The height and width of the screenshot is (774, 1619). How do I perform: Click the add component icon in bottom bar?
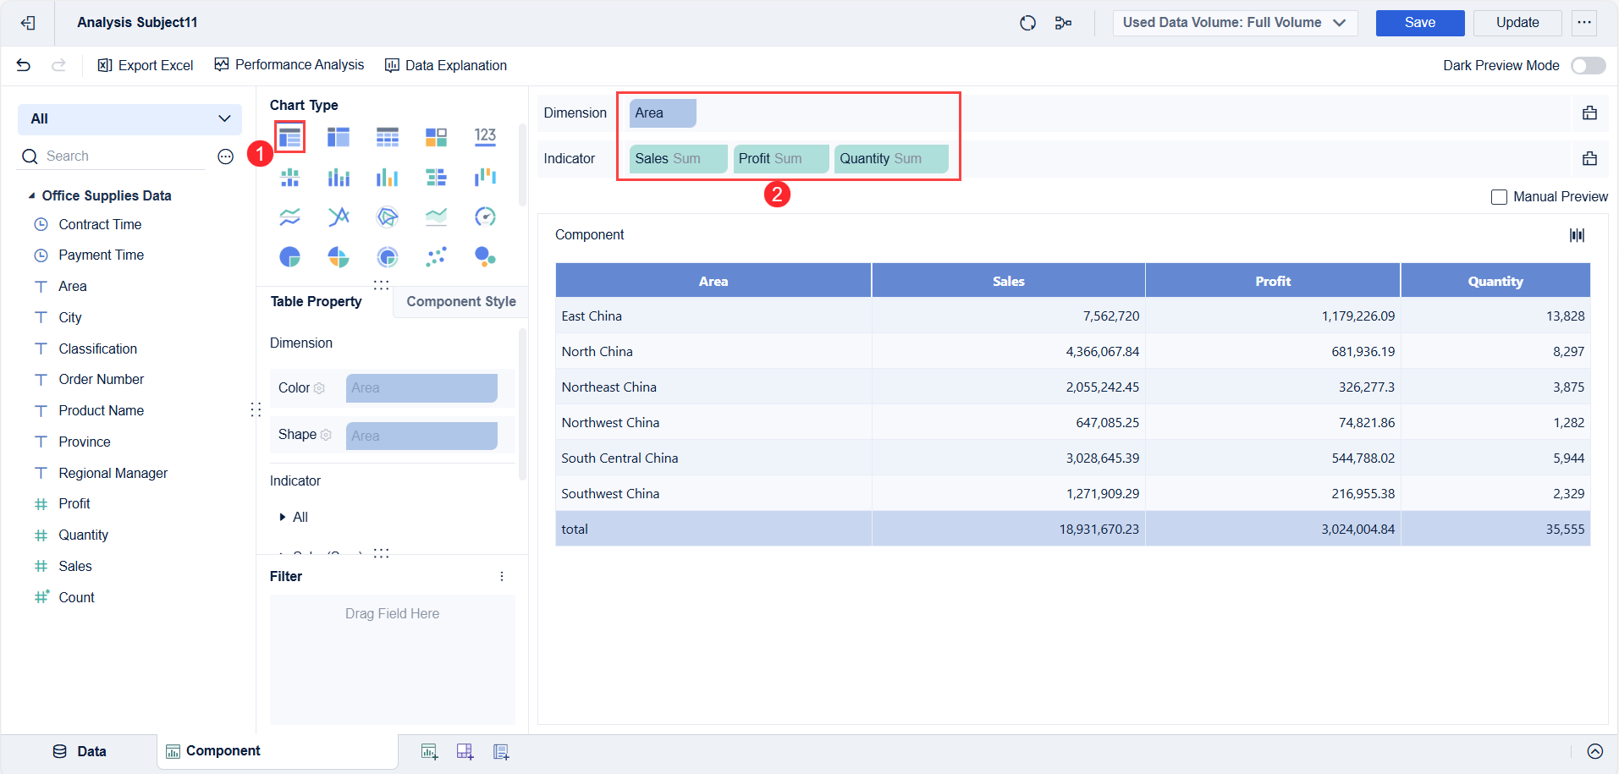429,751
